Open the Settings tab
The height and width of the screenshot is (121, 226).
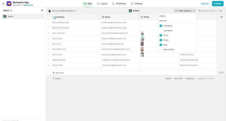click(x=137, y=3)
